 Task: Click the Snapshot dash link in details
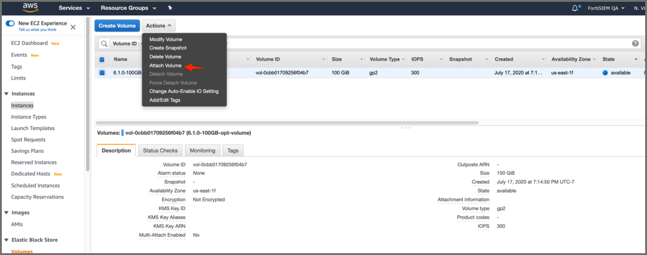[194, 182]
